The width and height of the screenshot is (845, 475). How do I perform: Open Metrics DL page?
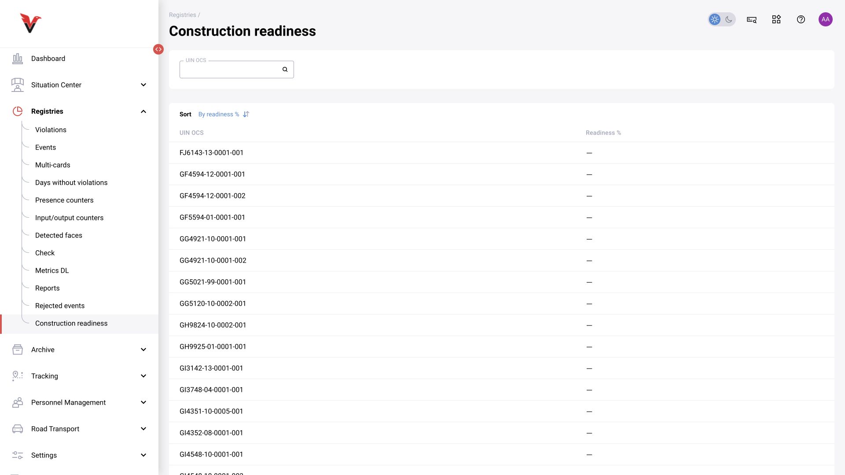52,270
